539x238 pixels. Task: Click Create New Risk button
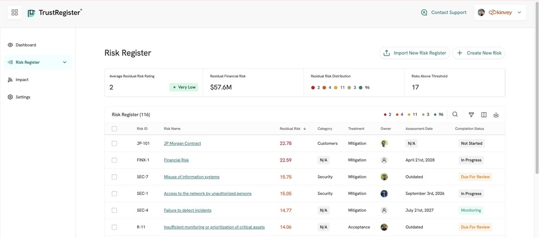pos(479,53)
